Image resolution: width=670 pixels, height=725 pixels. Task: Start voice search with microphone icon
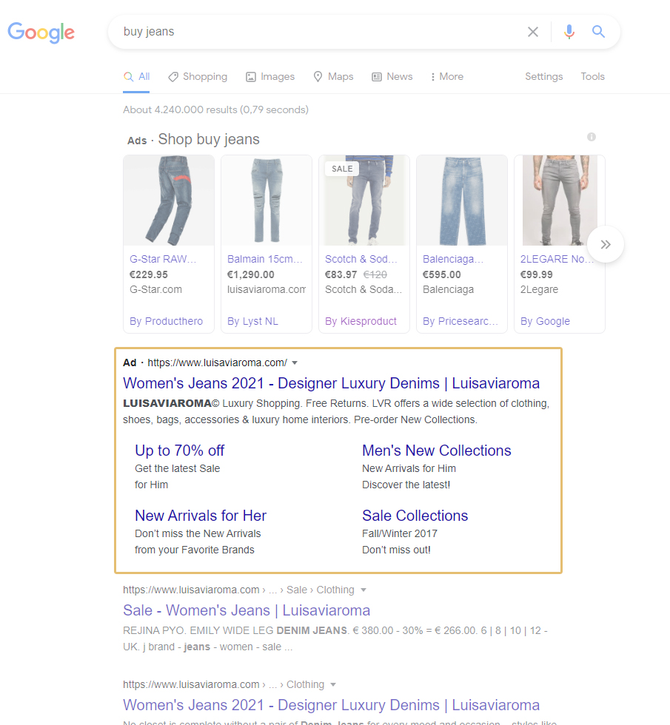(569, 32)
